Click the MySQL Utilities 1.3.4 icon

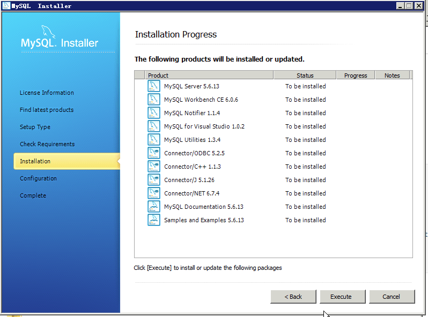[154, 139]
